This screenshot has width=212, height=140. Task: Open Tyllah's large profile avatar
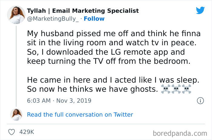[x=16, y=15]
